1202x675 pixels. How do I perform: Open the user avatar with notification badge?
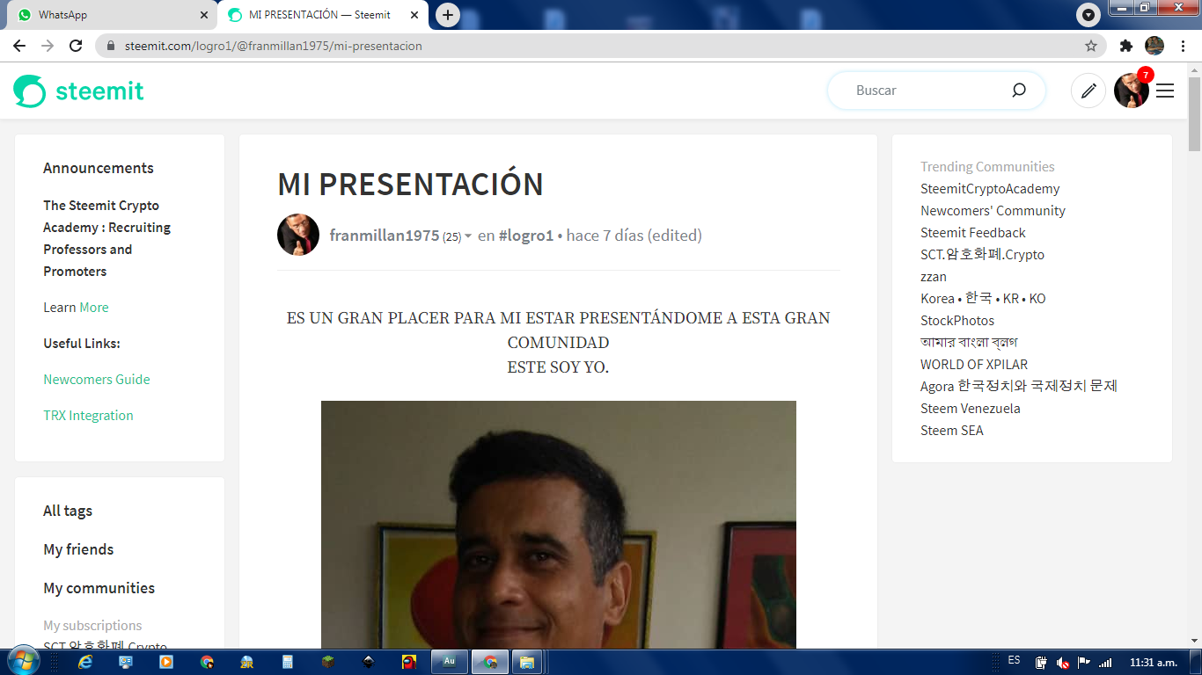point(1132,90)
